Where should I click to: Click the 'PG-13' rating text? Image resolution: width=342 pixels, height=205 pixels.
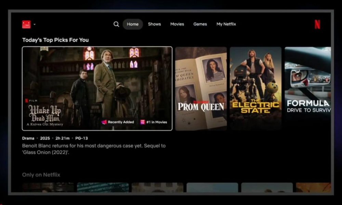pos(81,138)
